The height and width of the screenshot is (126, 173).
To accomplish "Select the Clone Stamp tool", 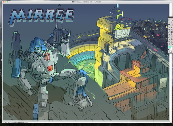I will tap(169, 30).
